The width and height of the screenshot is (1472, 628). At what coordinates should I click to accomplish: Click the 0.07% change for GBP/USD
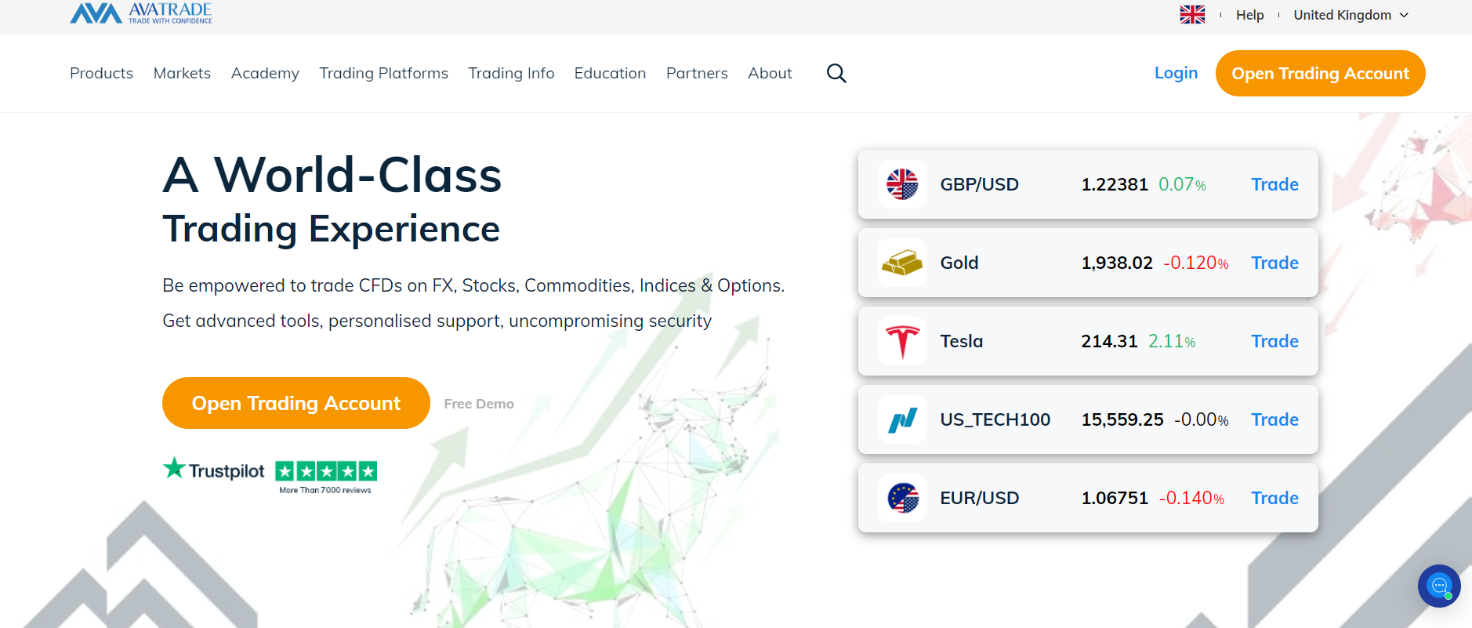(1182, 184)
